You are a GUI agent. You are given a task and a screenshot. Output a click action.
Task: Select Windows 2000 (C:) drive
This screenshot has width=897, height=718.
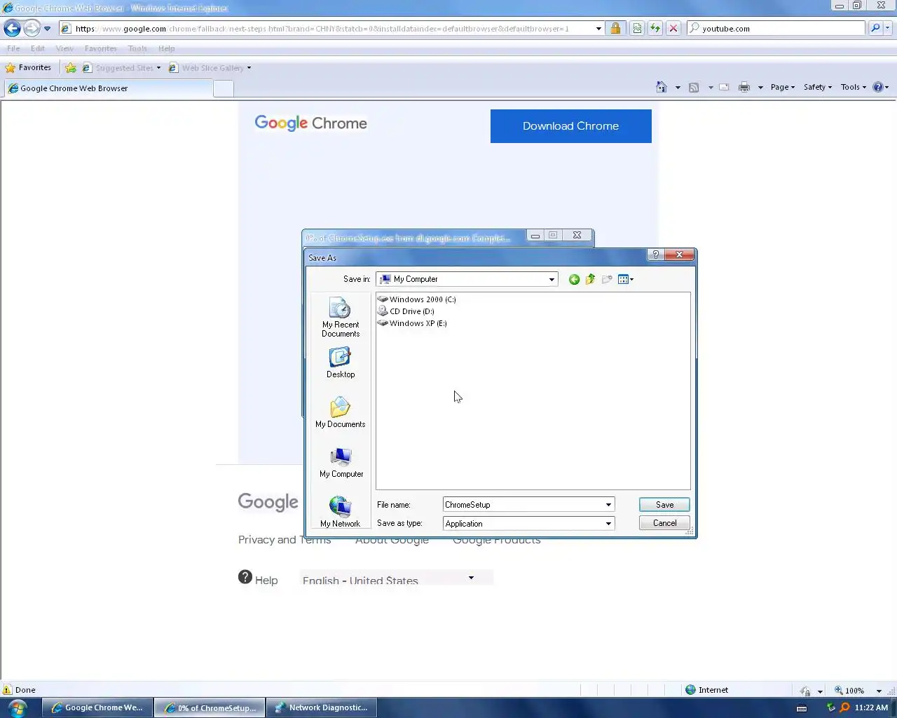click(x=416, y=299)
